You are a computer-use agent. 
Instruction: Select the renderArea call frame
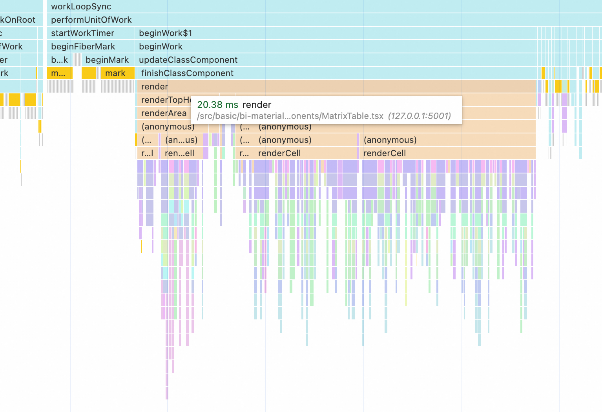click(x=164, y=113)
